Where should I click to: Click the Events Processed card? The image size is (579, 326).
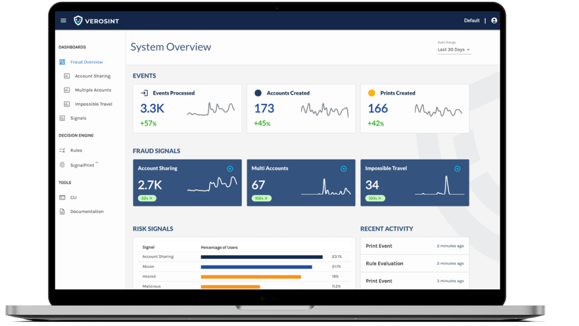coord(187,109)
